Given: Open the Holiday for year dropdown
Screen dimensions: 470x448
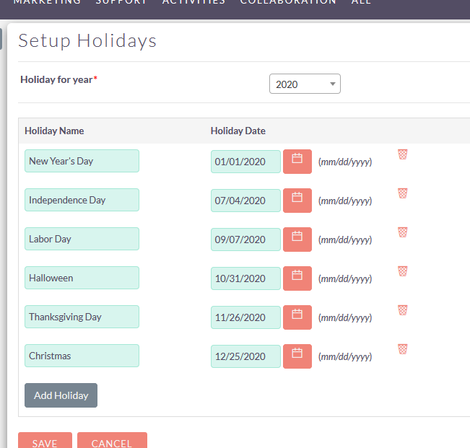Looking at the screenshot, I should [305, 84].
